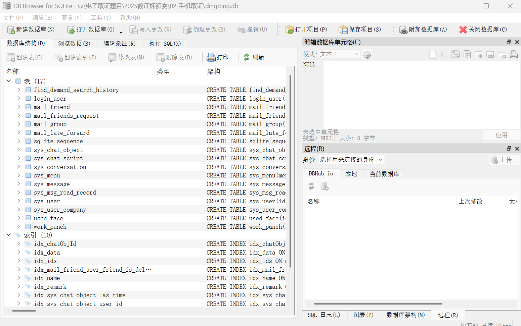Attach a database via 附加数据库 icon
521x326 pixels.
click(403, 30)
